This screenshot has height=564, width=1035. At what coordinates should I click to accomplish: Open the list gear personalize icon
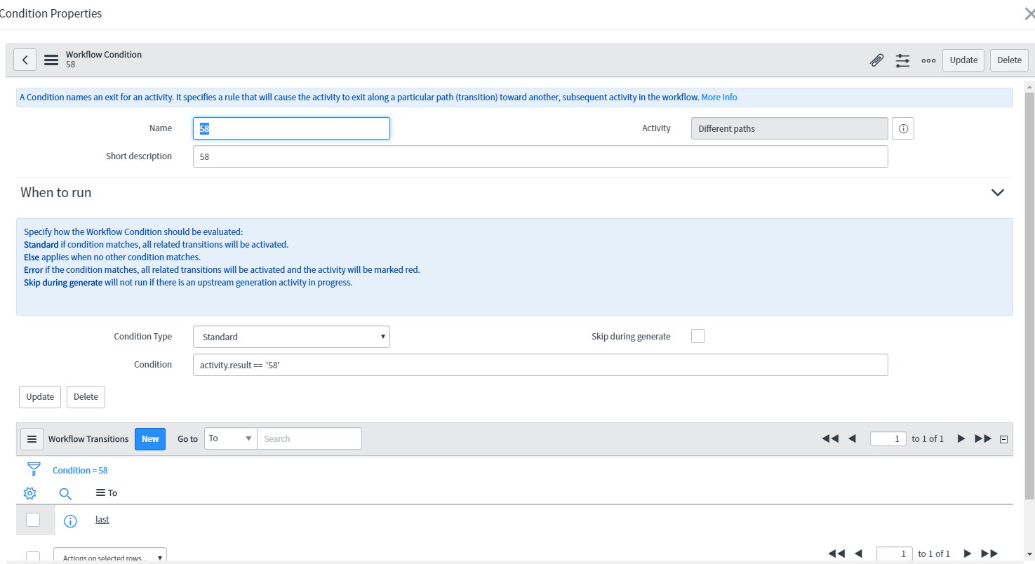click(29, 493)
